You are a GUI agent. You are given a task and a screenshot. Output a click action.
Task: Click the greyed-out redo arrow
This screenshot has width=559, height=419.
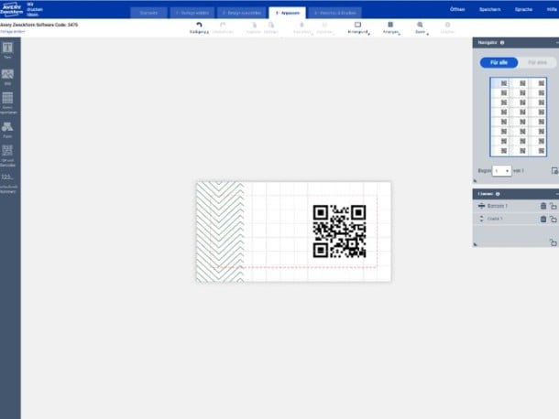223,25
